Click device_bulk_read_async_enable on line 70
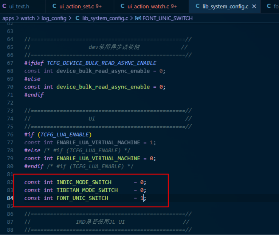The height and width of the screenshot is (235, 279). (x=103, y=87)
